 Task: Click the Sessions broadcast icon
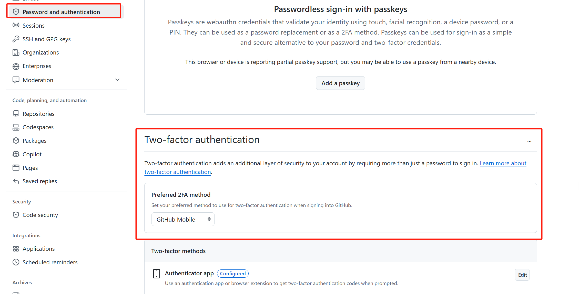16,26
